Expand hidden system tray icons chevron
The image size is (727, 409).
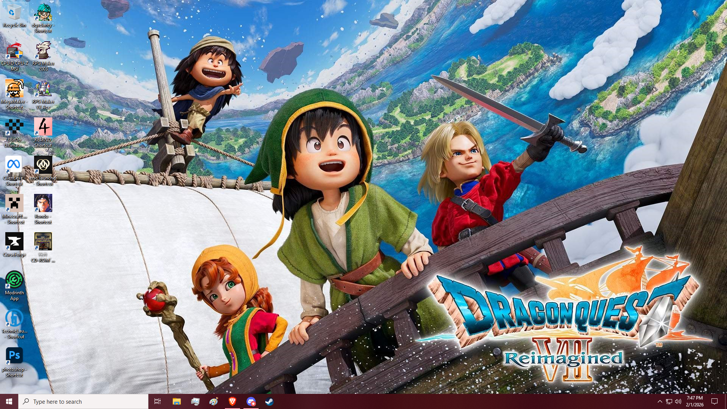[660, 401]
